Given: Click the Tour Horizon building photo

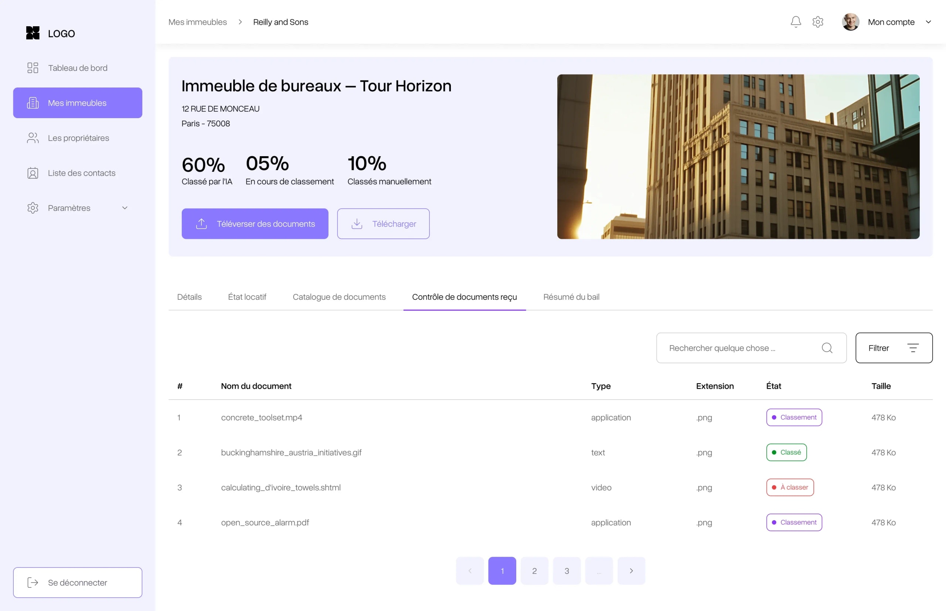Looking at the screenshot, I should [x=738, y=157].
